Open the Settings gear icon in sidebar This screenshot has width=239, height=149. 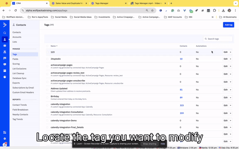point(5,139)
